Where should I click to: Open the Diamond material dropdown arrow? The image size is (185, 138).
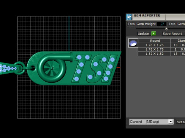pos(171,122)
